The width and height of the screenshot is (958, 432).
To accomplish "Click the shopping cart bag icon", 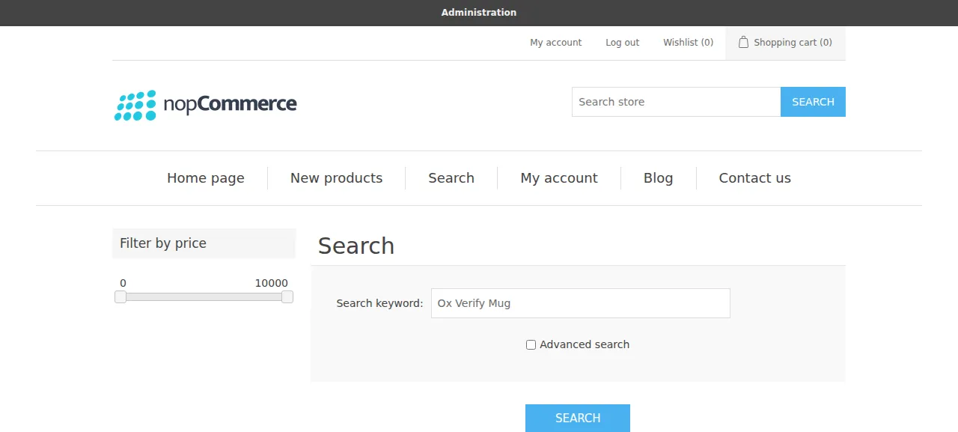I will click(743, 43).
